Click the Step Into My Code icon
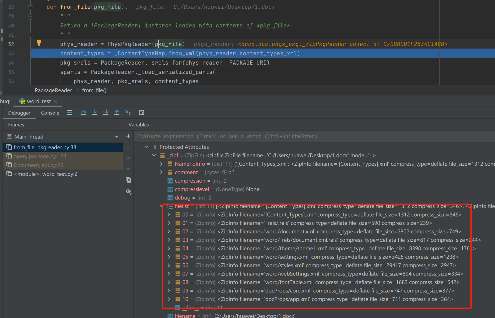The image size is (495, 318). (x=106, y=112)
